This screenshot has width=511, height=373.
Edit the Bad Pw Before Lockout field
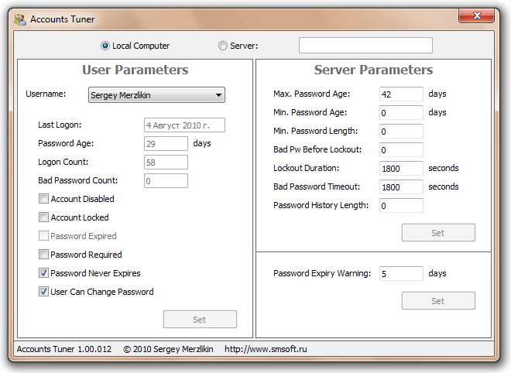point(401,150)
